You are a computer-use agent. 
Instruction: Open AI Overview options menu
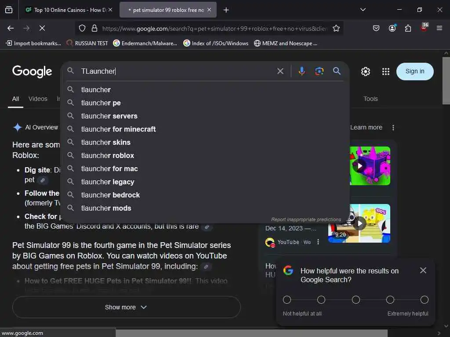(x=393, y=128)
